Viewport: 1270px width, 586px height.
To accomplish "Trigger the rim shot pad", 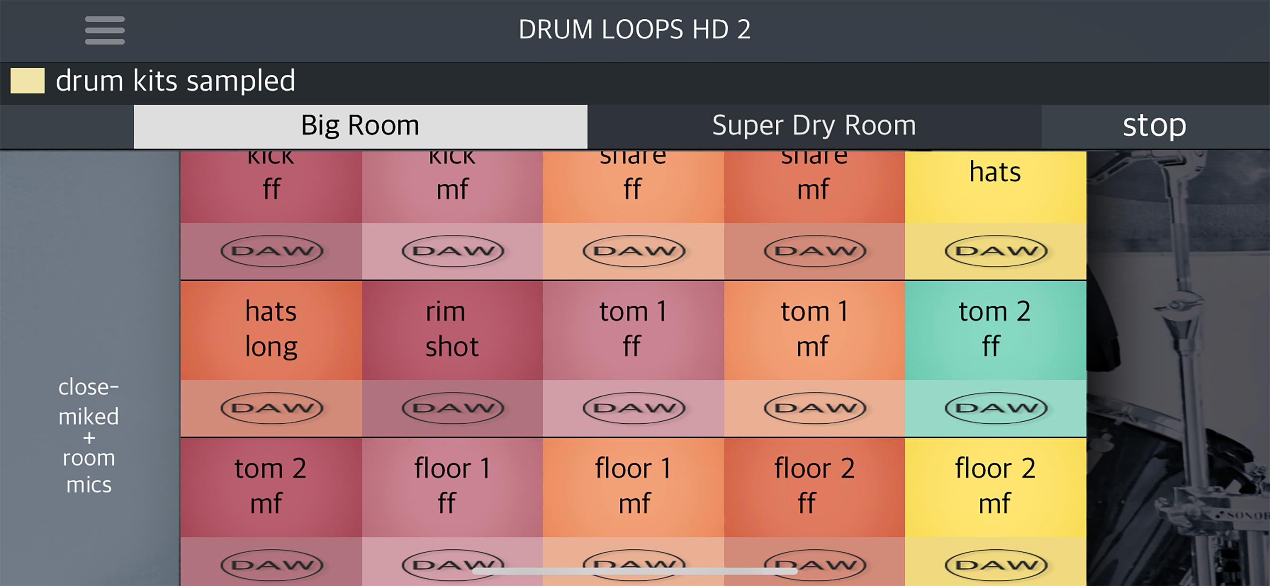I will pos(453,330).
